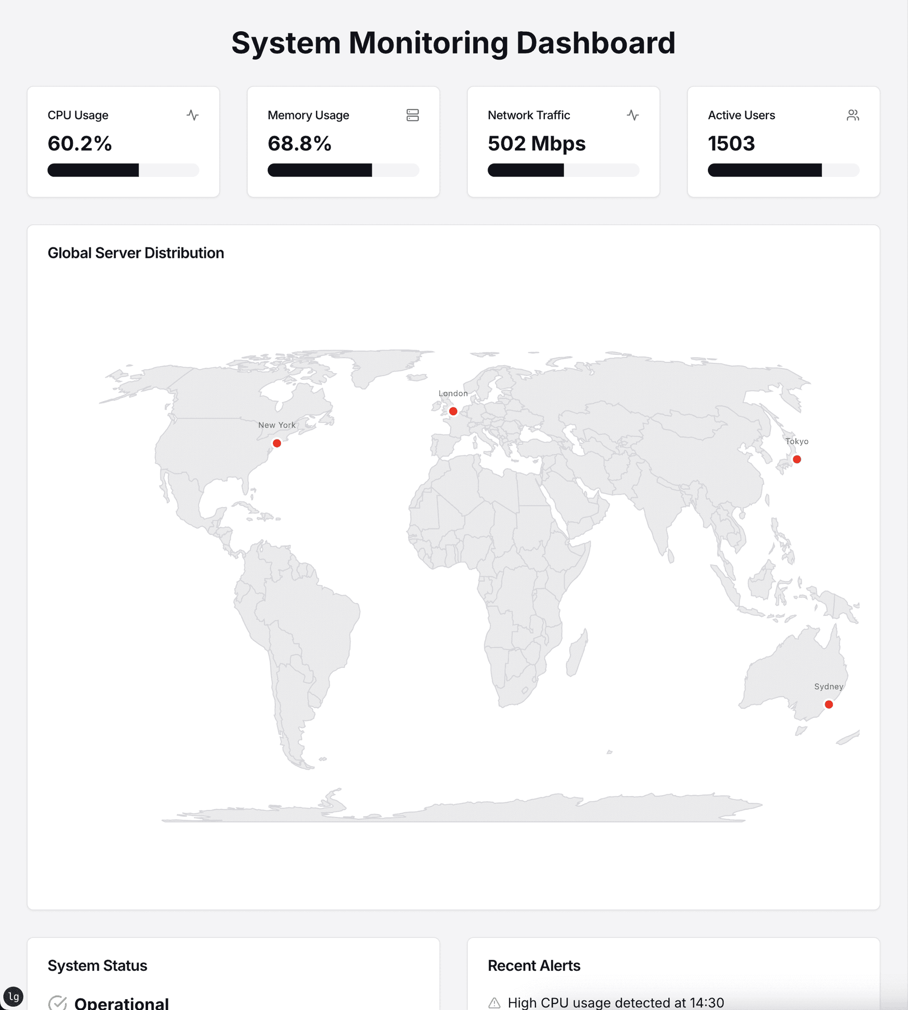Click the Recent Alerts heading

click(534, 966)
